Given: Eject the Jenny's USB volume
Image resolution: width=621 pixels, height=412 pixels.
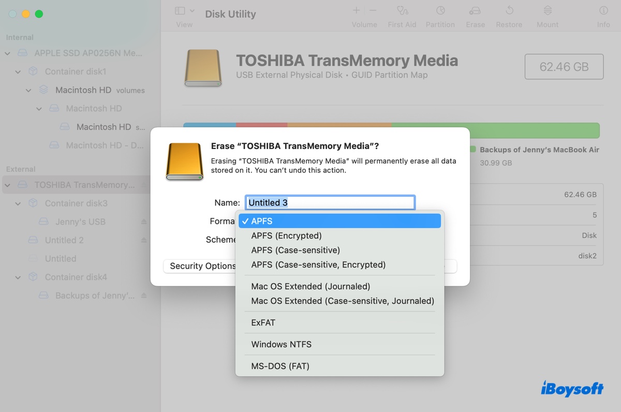Looking at the screenshot, I should [144, 222].
